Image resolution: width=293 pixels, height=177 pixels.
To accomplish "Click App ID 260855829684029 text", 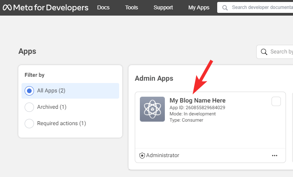I will (x=197, y=108).
